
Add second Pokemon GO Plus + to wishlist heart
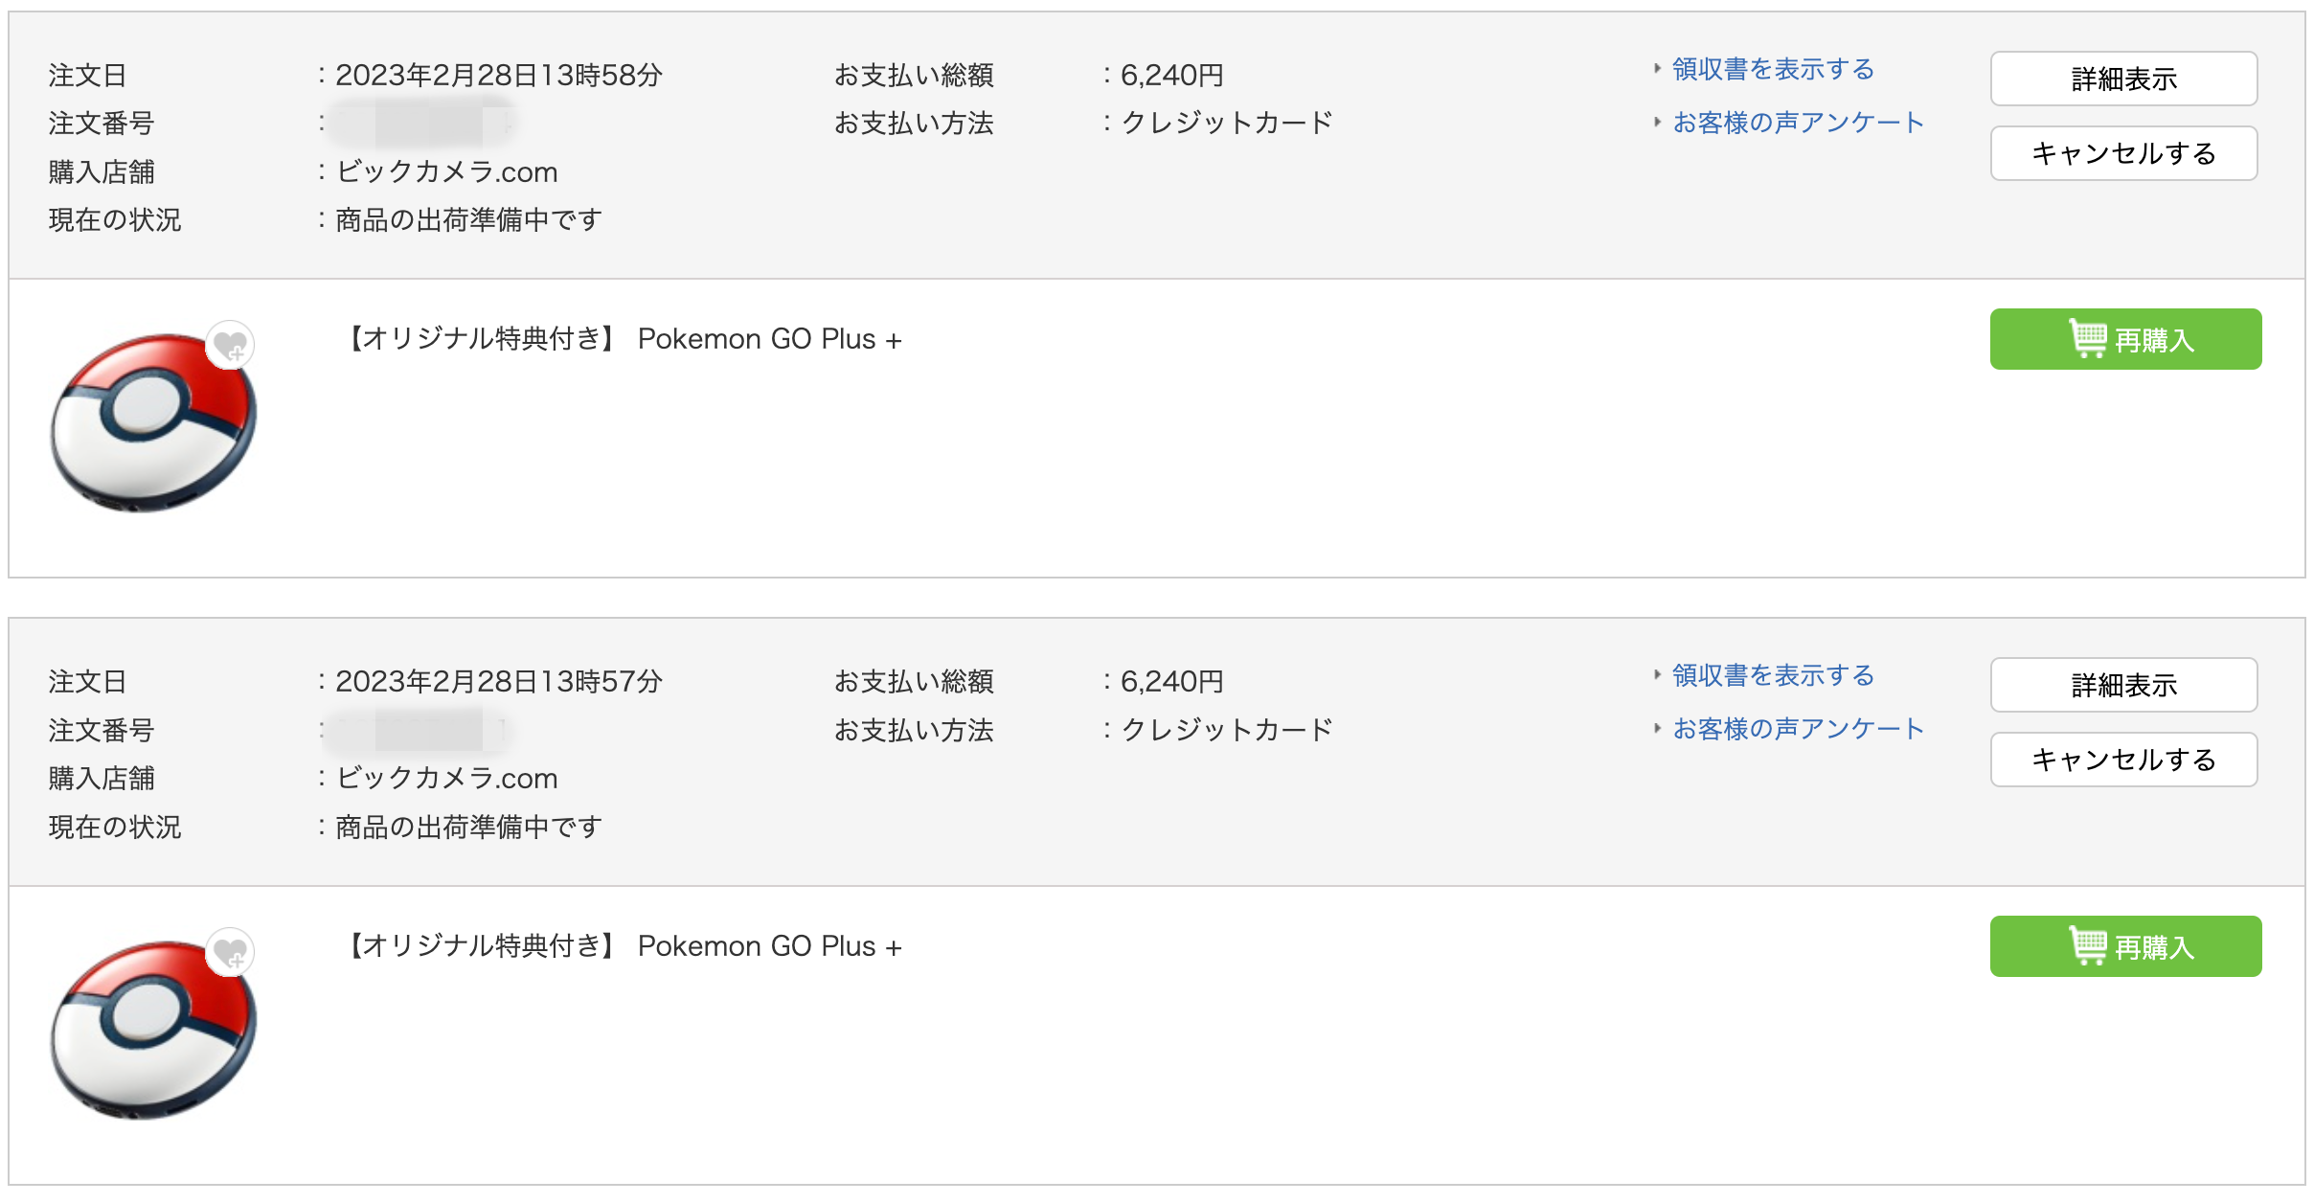coord(230,952)
